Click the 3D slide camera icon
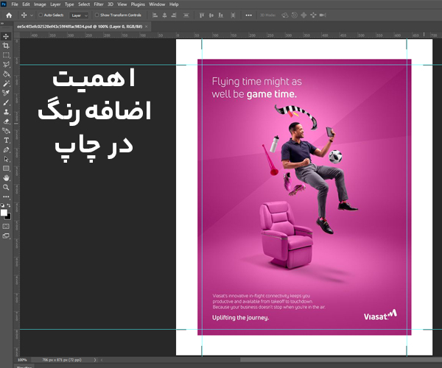The image size is (442, 368). (x=313, y=15)
